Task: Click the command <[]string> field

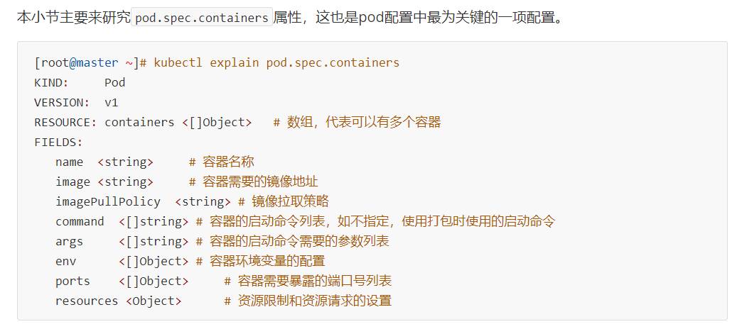Action: pos(122,222)
